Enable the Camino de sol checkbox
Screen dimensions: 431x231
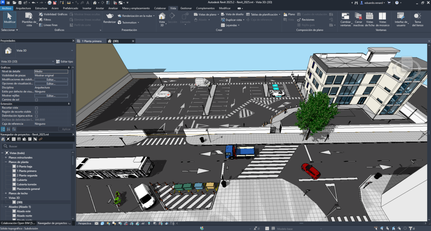37,100
